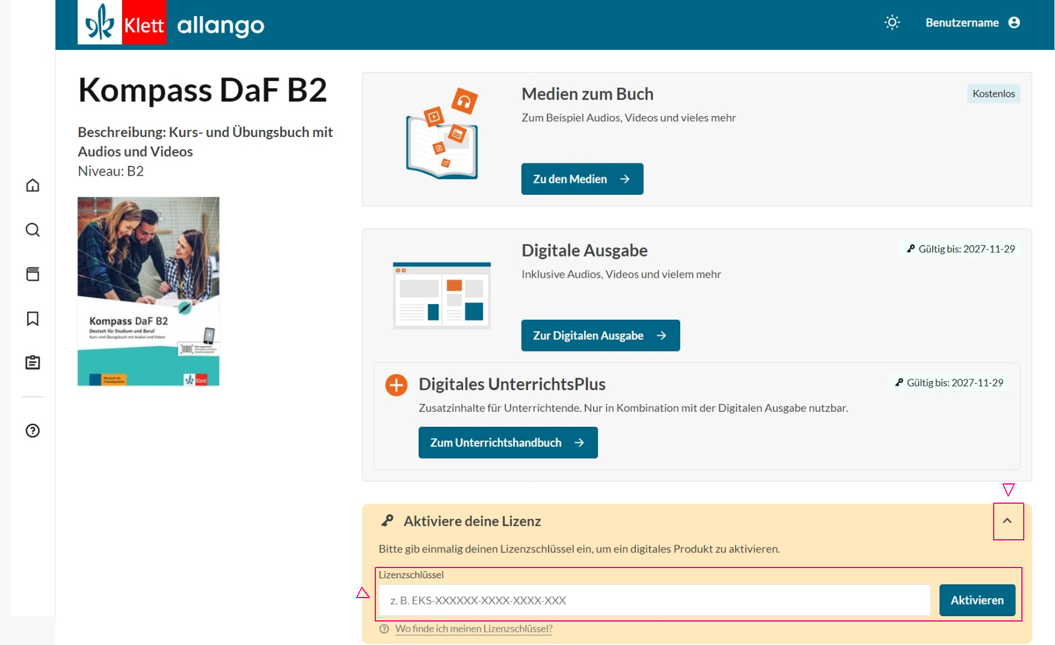Viewport: 1055px width, 645px height.
Task: Click the key icon beside Aktiviere deine Lizenz
Action: (387, 521)
